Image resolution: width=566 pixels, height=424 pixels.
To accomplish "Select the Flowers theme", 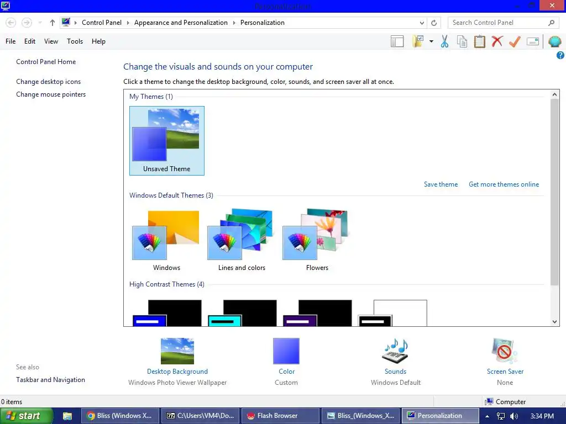I will click(317, 241).
